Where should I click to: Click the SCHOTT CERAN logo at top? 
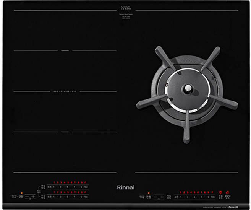pos(125,8)
